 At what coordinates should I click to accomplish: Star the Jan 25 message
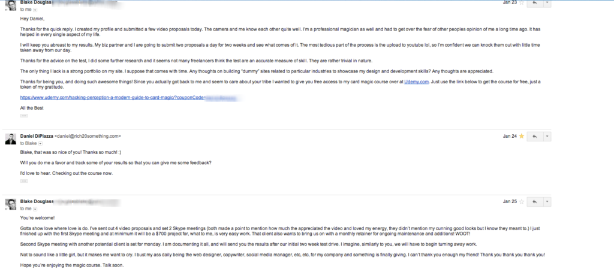pyautogui.click(x=521, y=201)
